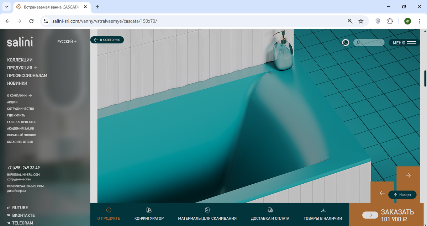
Task: Open the hamburger menu lines icon
Action: coord(411,43)
